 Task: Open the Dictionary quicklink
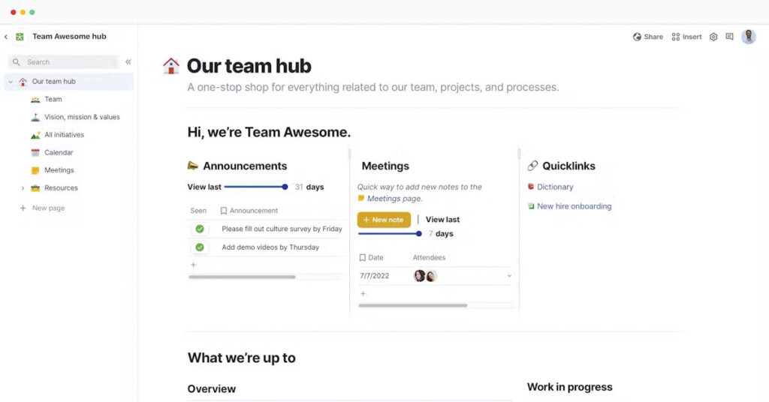(x=555, y=187)
